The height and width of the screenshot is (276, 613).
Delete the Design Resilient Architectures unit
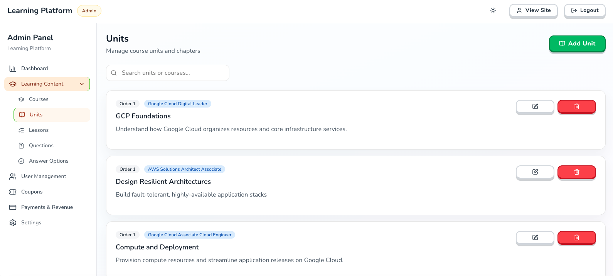[577, 172]
